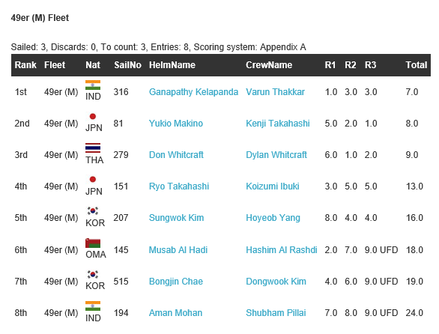Click the India flag for sail 194
Screen dimensions: 439x334
pos(93,306)
